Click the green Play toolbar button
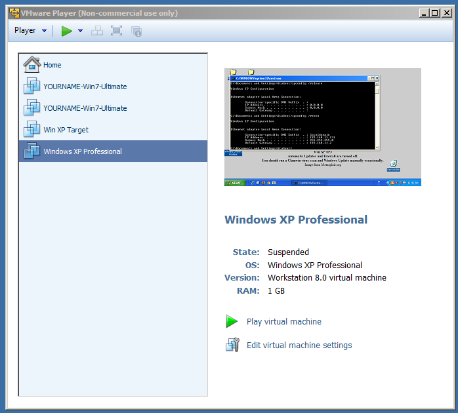Viewport: 458px width, 413px height. coord(66,31)
